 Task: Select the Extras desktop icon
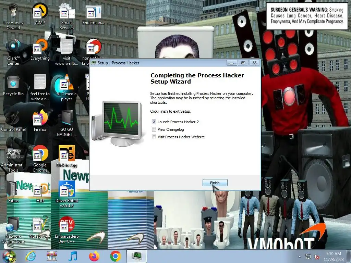[x=13, y=192]
